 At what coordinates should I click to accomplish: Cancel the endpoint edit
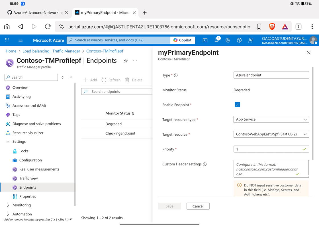[198, 206]
